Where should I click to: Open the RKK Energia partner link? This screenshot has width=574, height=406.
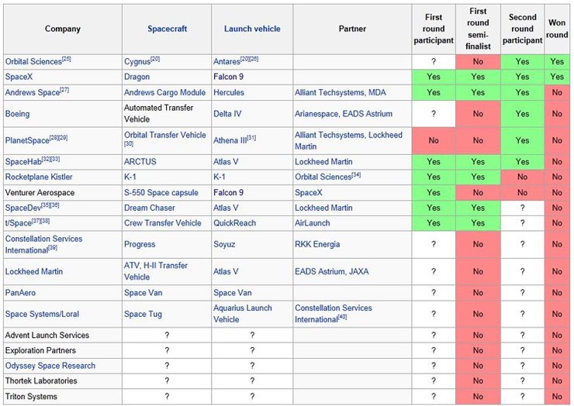318,244
